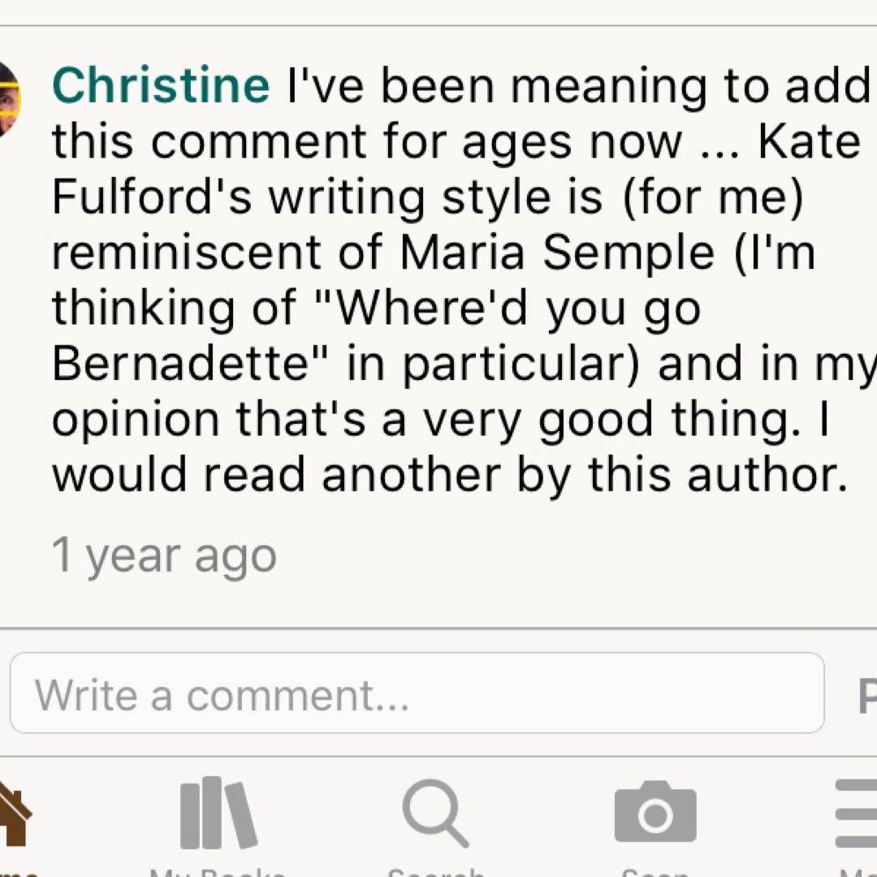This screenshot has height=877, width=877.
Task: Select the Scan tab label
Action: click(x=655, y=872)
